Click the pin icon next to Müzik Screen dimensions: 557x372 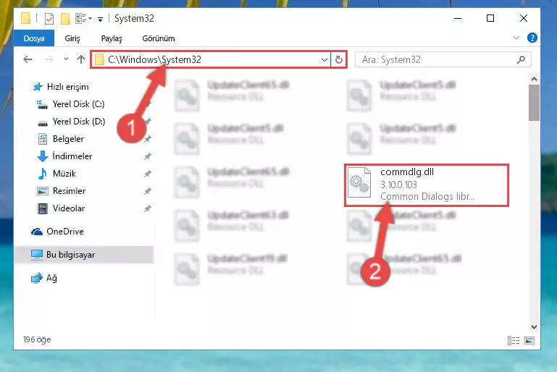[148, 174]
